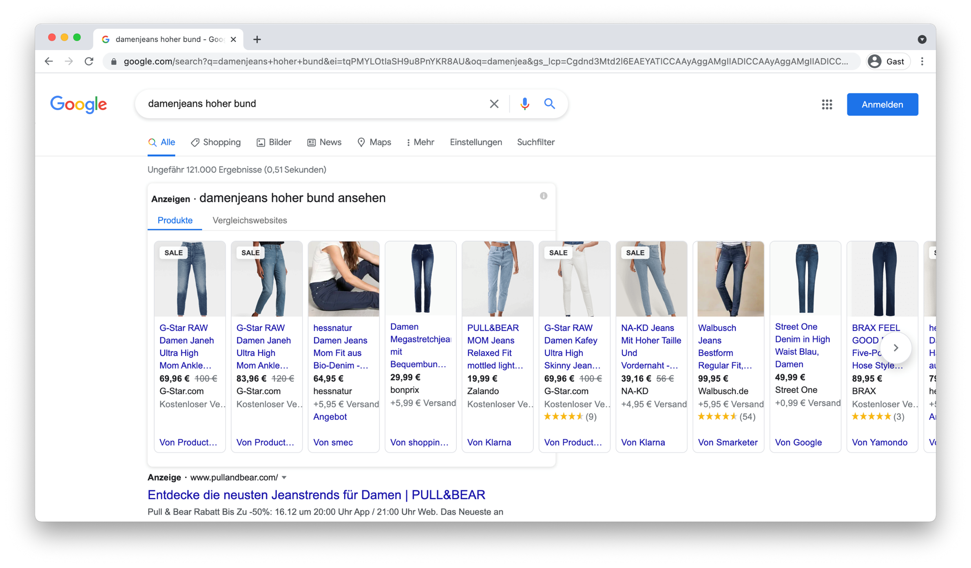Click Von smec link
The height and width of the screenshot is (568, 971).
[333, 442]
